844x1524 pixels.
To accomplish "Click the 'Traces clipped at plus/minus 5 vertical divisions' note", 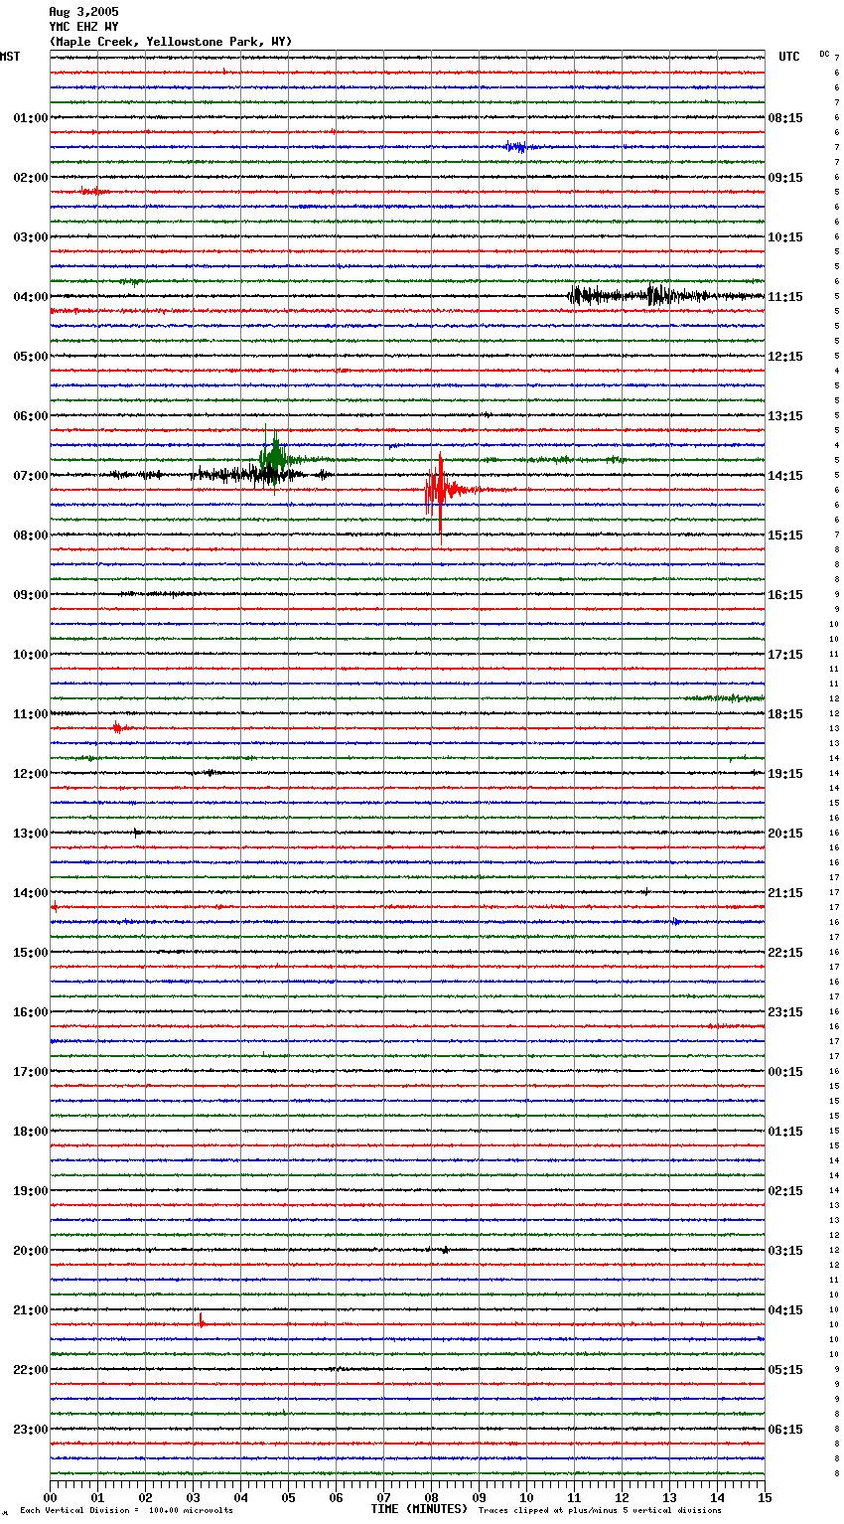I will [600, 1510].
